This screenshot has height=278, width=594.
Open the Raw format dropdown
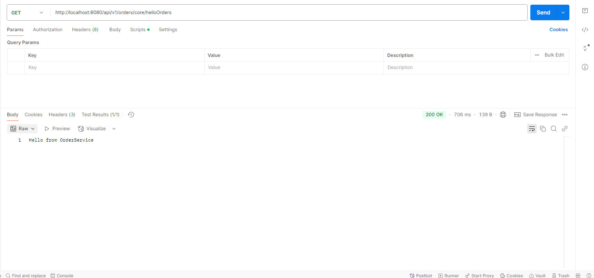click(23, 129)
